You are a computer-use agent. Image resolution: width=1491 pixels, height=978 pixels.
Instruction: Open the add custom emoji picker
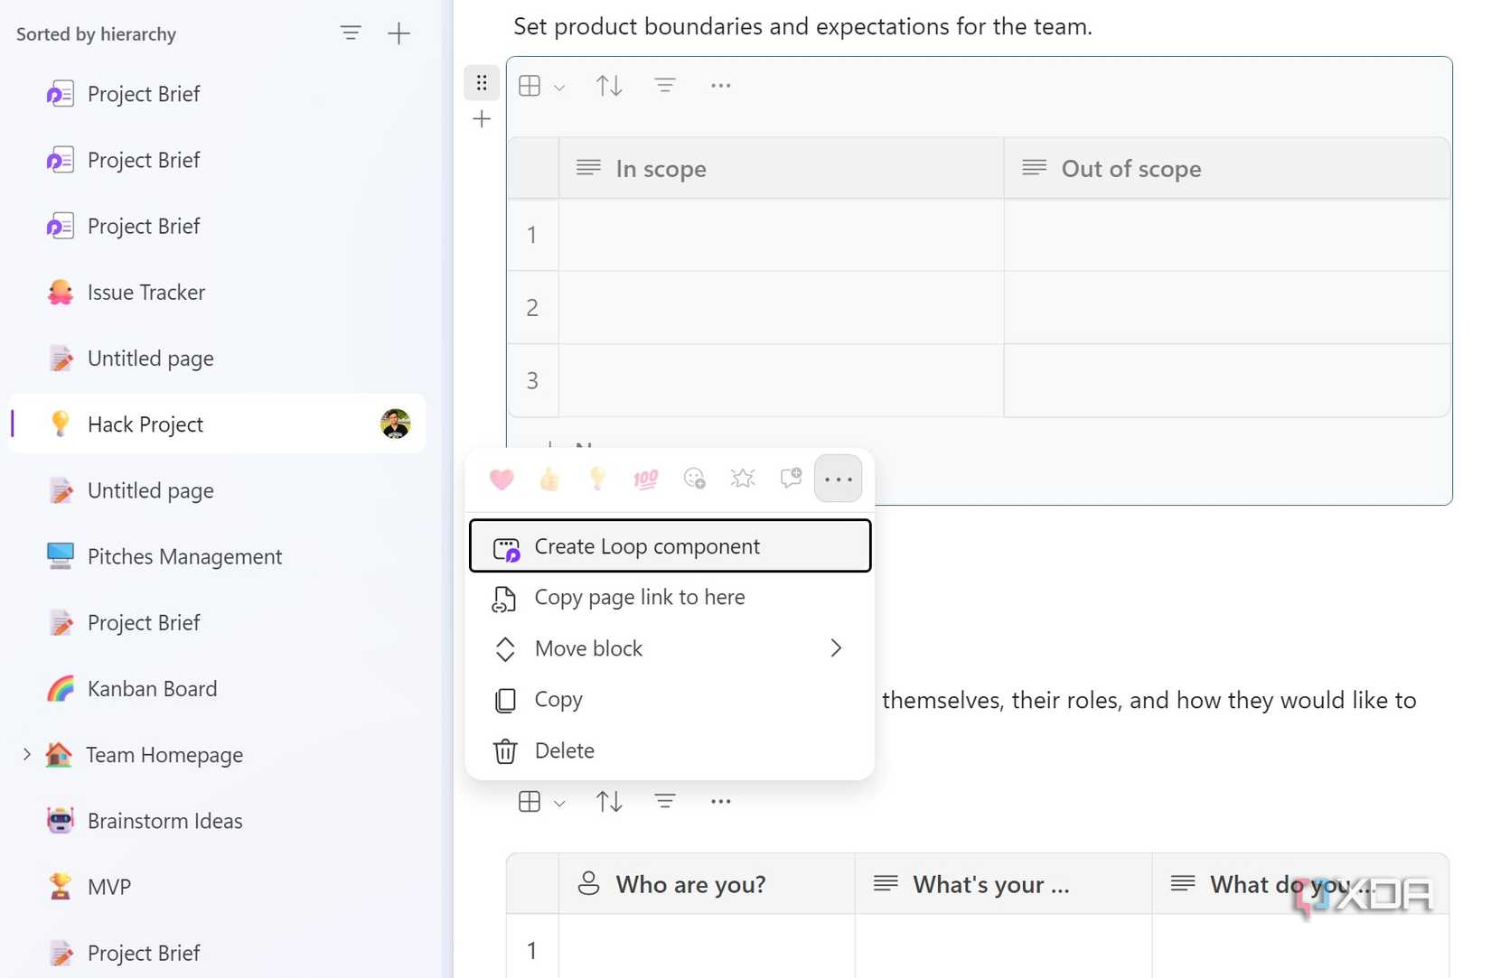coord(695,479)
